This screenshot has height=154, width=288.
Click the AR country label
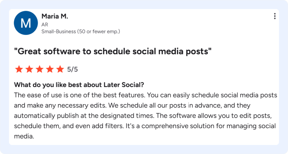point(45,25)
